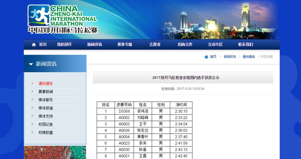Open the 我的郑开 menu item

click(x=64, y=44)
